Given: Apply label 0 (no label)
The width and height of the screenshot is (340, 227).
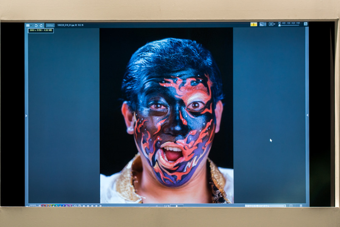Looking at the screenshot, I should pos(40,206).
